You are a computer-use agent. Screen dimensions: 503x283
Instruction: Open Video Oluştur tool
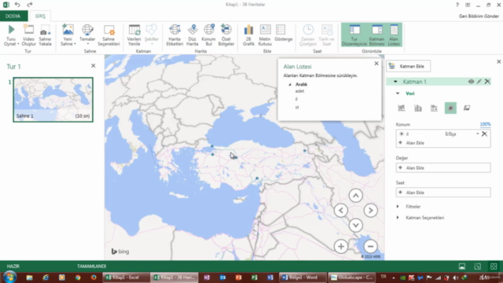pyautogui.click(x=28, y=35)
